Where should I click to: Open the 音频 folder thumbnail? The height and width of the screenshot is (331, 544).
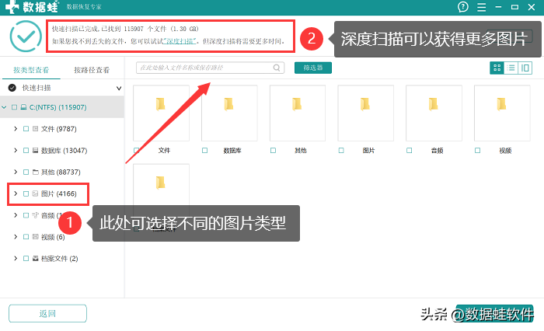click(x=434, y=113)
